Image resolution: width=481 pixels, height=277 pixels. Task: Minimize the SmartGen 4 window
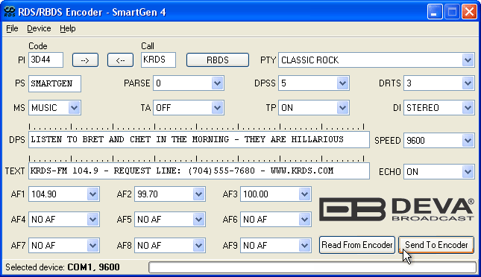point(435,12)
